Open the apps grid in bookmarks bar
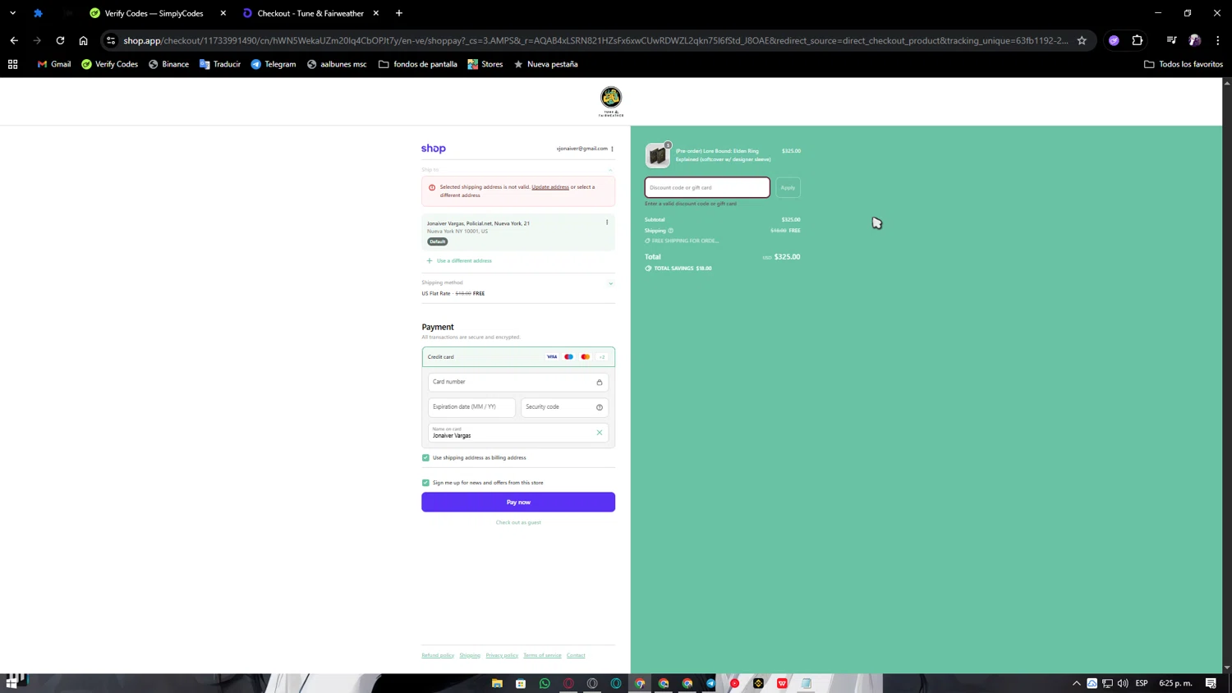1232x693 pixels. [x=13, y=64]
